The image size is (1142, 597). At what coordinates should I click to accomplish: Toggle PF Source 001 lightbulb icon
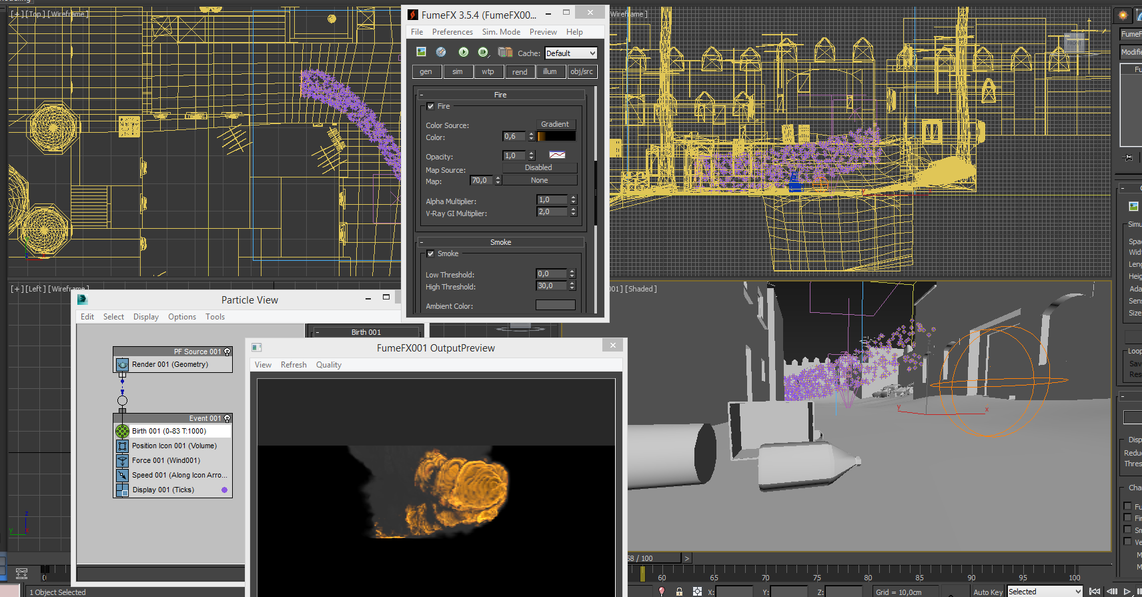227,352
